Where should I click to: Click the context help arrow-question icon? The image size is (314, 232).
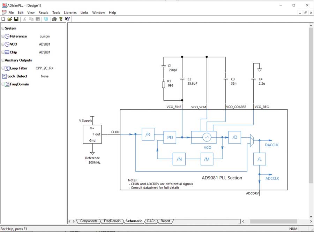coord(67,19)
